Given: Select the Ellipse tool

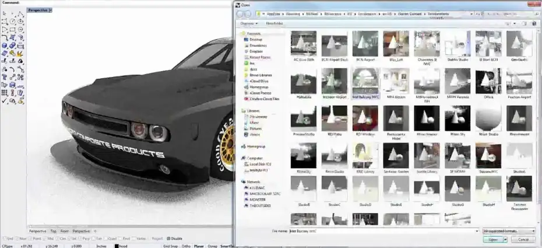Looking at the screenshot, I should click(20, 22).
